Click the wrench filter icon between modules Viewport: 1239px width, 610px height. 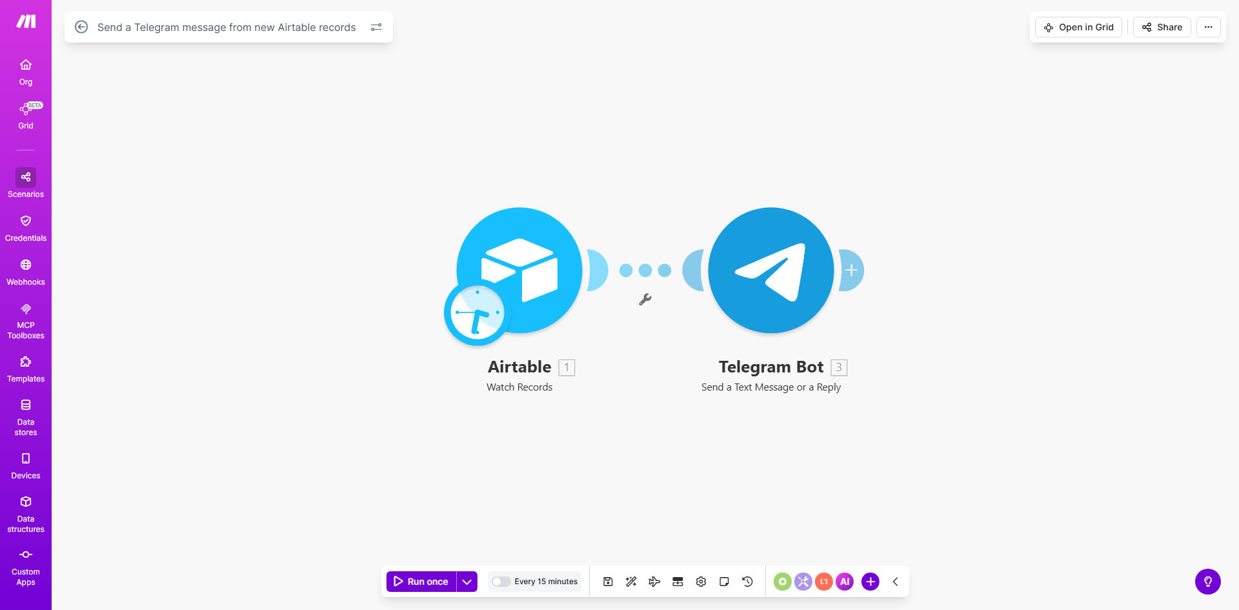tap(645, 300)
